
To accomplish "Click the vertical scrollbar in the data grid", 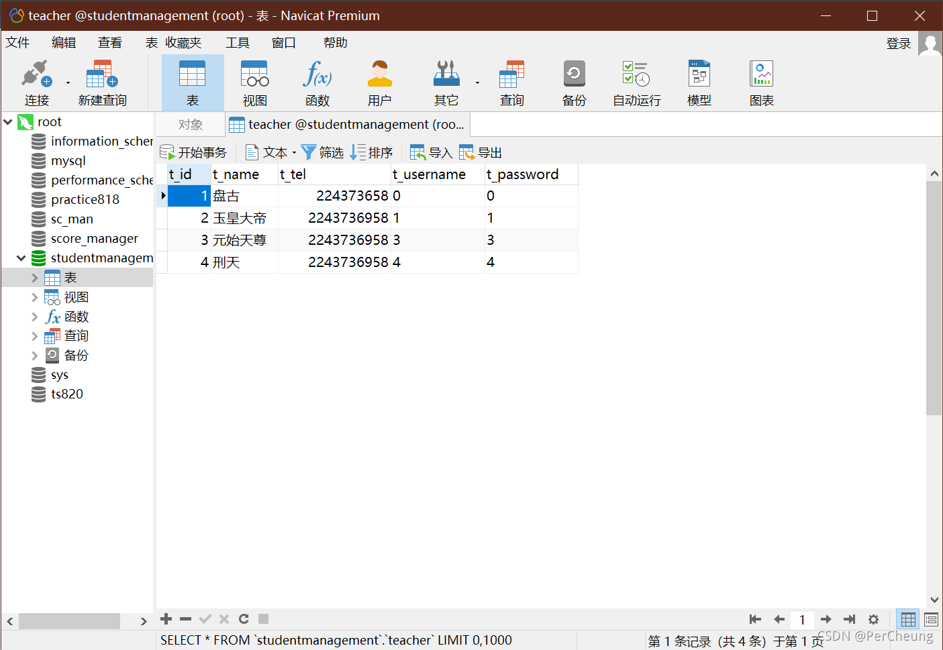I will [934, 298].
